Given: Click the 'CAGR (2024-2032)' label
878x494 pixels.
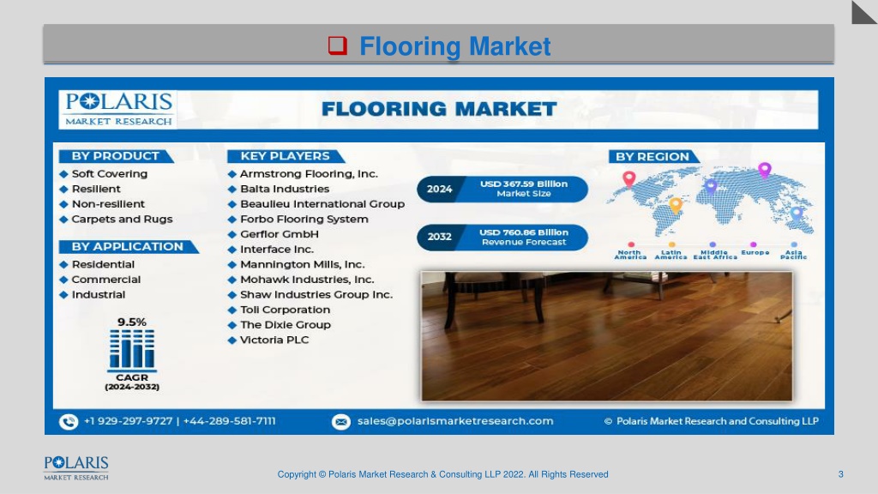Looking at the screenshot, I should (x=132, y=382).
